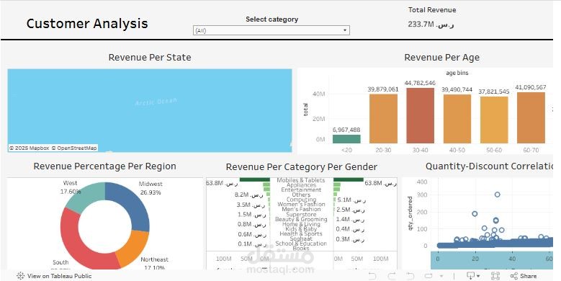Click the Undo icon in bottom toolbar
Viewport: 561px width, 281px height.
point(372,276)
